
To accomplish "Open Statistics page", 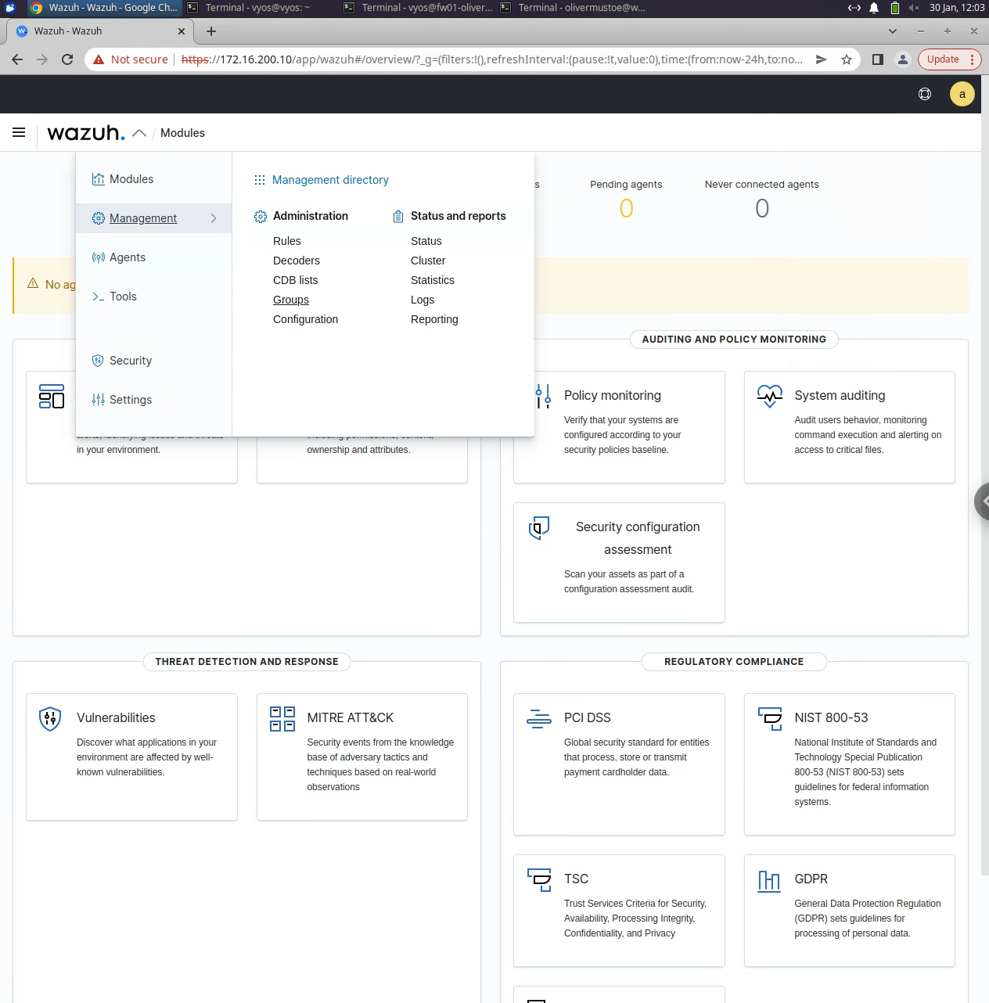I will pyautogui.click(x=433, y=280).
